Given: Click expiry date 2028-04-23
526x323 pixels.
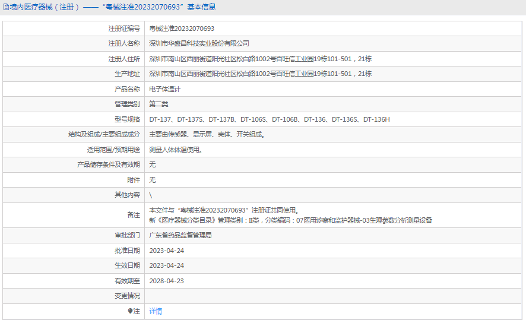Looking at the screenshot, I should 166,281.
